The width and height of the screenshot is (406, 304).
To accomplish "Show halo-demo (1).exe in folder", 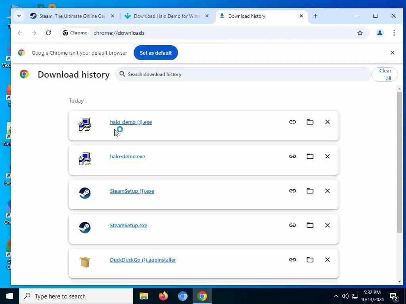I will (310, 122).
